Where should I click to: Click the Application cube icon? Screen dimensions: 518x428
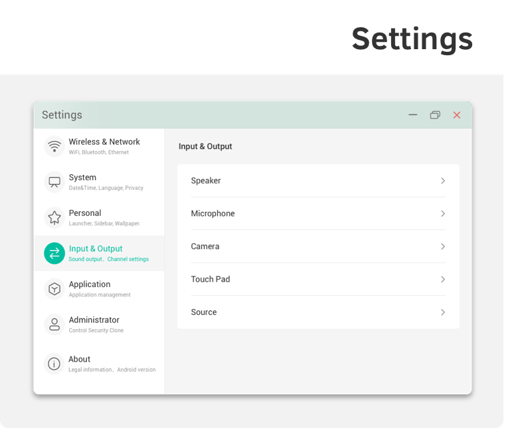[54, 289]
